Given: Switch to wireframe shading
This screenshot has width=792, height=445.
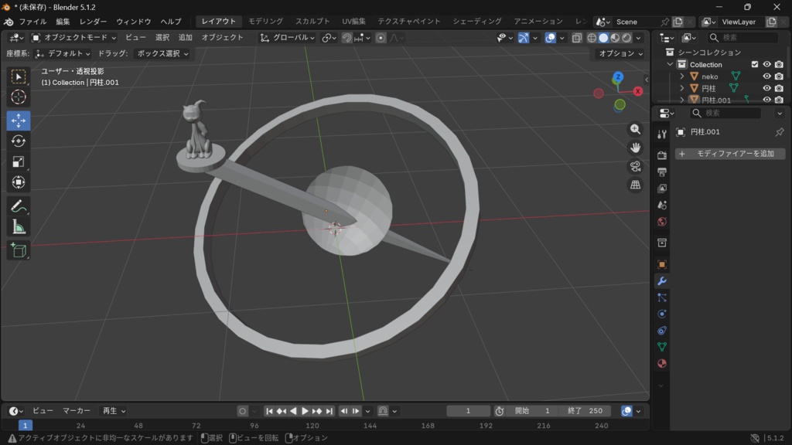Looking at the screenshot, I should click(592, 38).
